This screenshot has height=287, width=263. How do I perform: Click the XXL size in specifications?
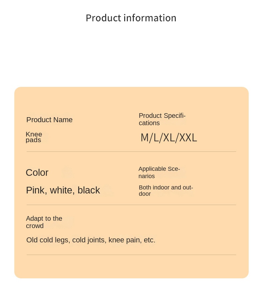coord(188,138)
